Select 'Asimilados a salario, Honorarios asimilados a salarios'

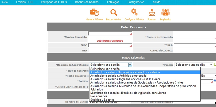coord(145,72)
